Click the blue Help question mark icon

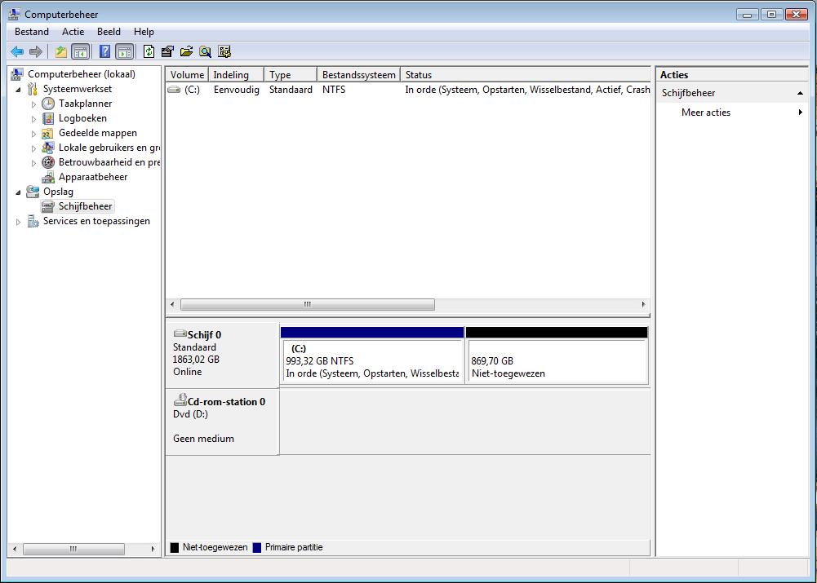(x=104, y=52)
